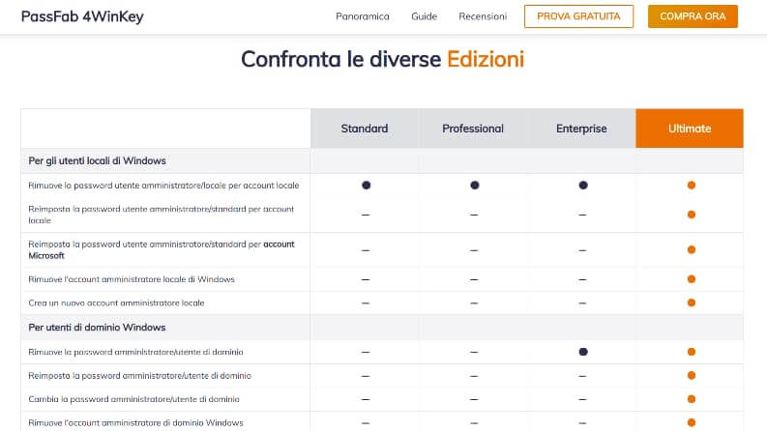Open the Guide navigation item
Image resolution: width=767 pixels, height=431 pixels.
pos(424,16)
